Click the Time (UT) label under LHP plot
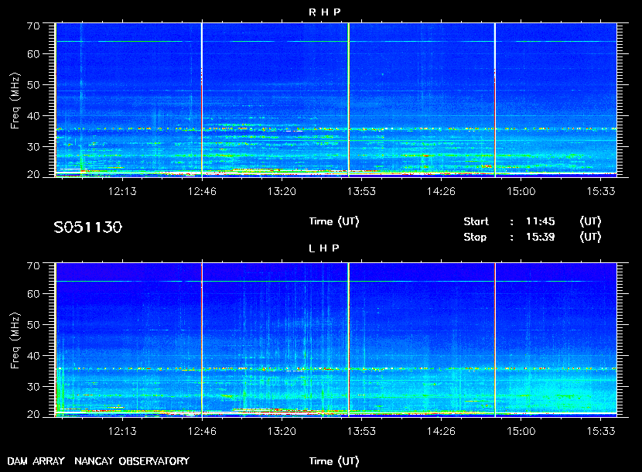Screen dimensions: 642x472 click(x=333, y=461)
